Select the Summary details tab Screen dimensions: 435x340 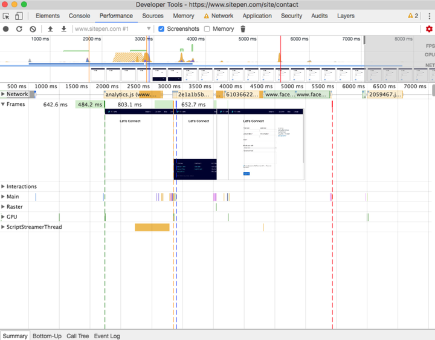coord(15,336)
